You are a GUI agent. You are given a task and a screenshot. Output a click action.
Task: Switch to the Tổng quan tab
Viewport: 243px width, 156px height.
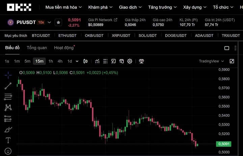click(37, 48)
